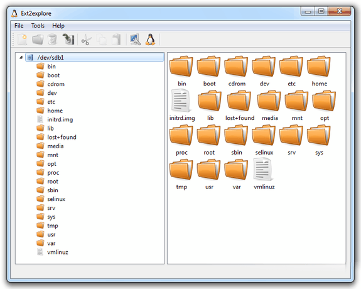The height and width of the screenshot is (289, 361).
Task: Select tmp folder in tree
Action: tap(48, 226)
